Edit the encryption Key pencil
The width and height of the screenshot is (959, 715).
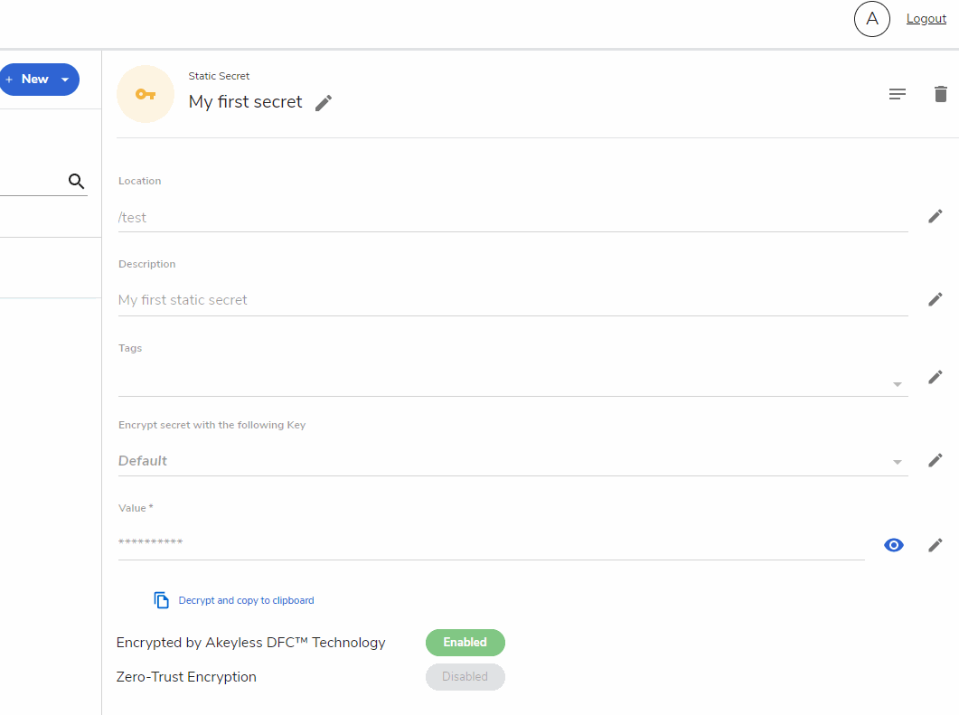point(935,460)
